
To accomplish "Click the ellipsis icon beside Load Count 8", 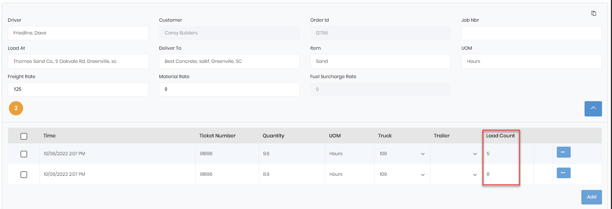I will pos(563,173).
